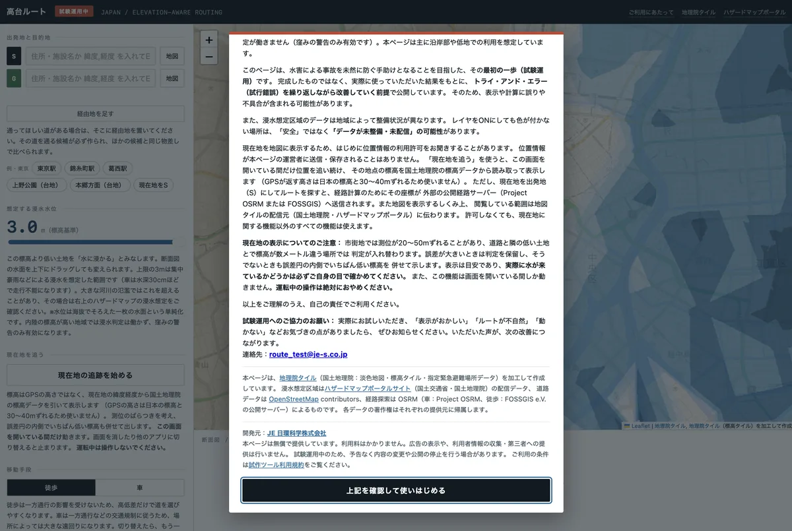Click 現在地の追跡を始める button
The image size is (792, 531).
(x=96, y=375)
